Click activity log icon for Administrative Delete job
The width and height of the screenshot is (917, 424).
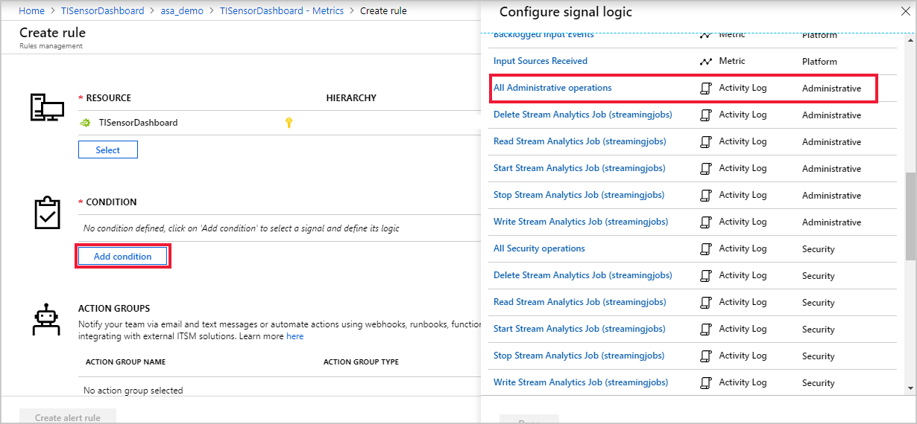click(705, 115)
